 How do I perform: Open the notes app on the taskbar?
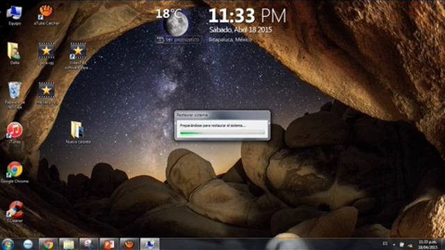coord(69,244)
